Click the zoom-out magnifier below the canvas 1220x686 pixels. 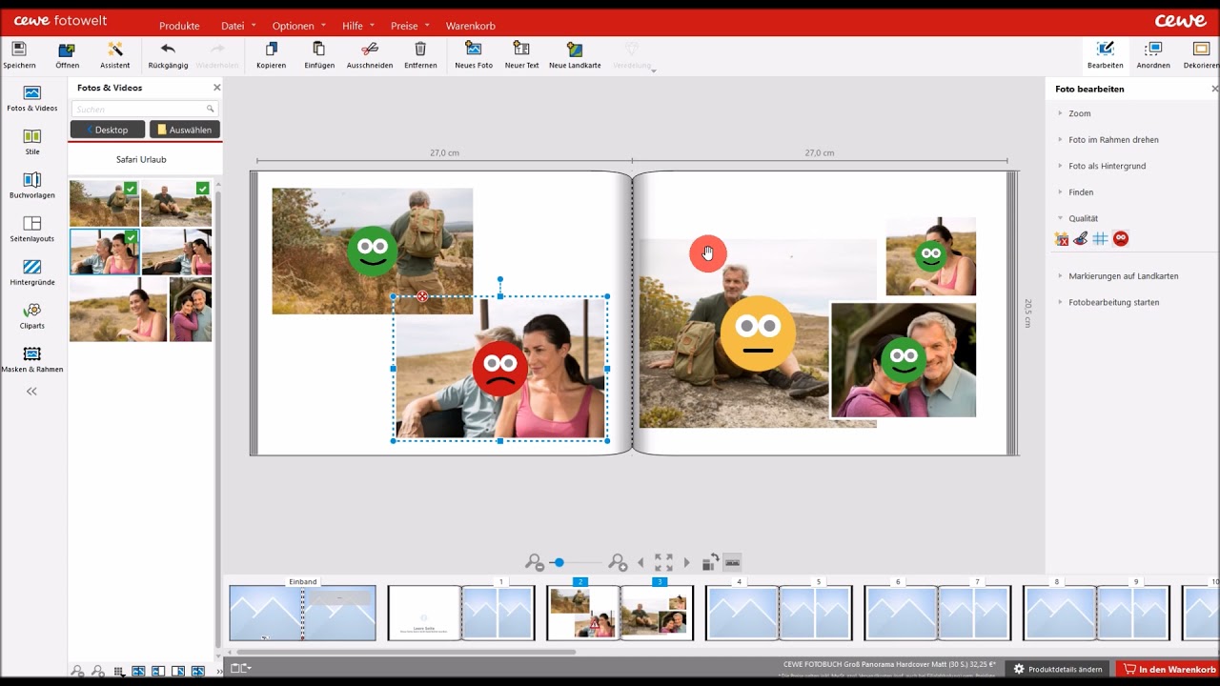pos(534,563)
